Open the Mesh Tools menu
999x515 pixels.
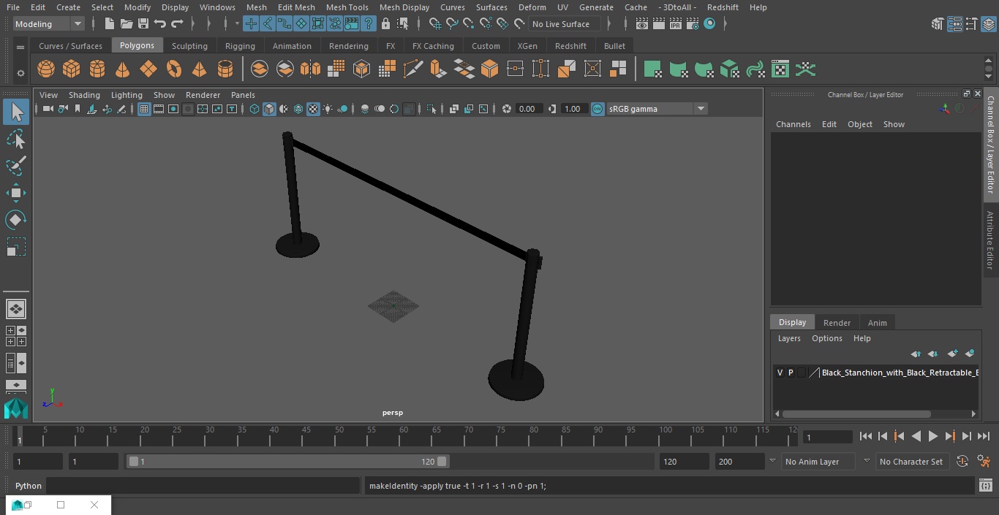[x=347, y=7]
